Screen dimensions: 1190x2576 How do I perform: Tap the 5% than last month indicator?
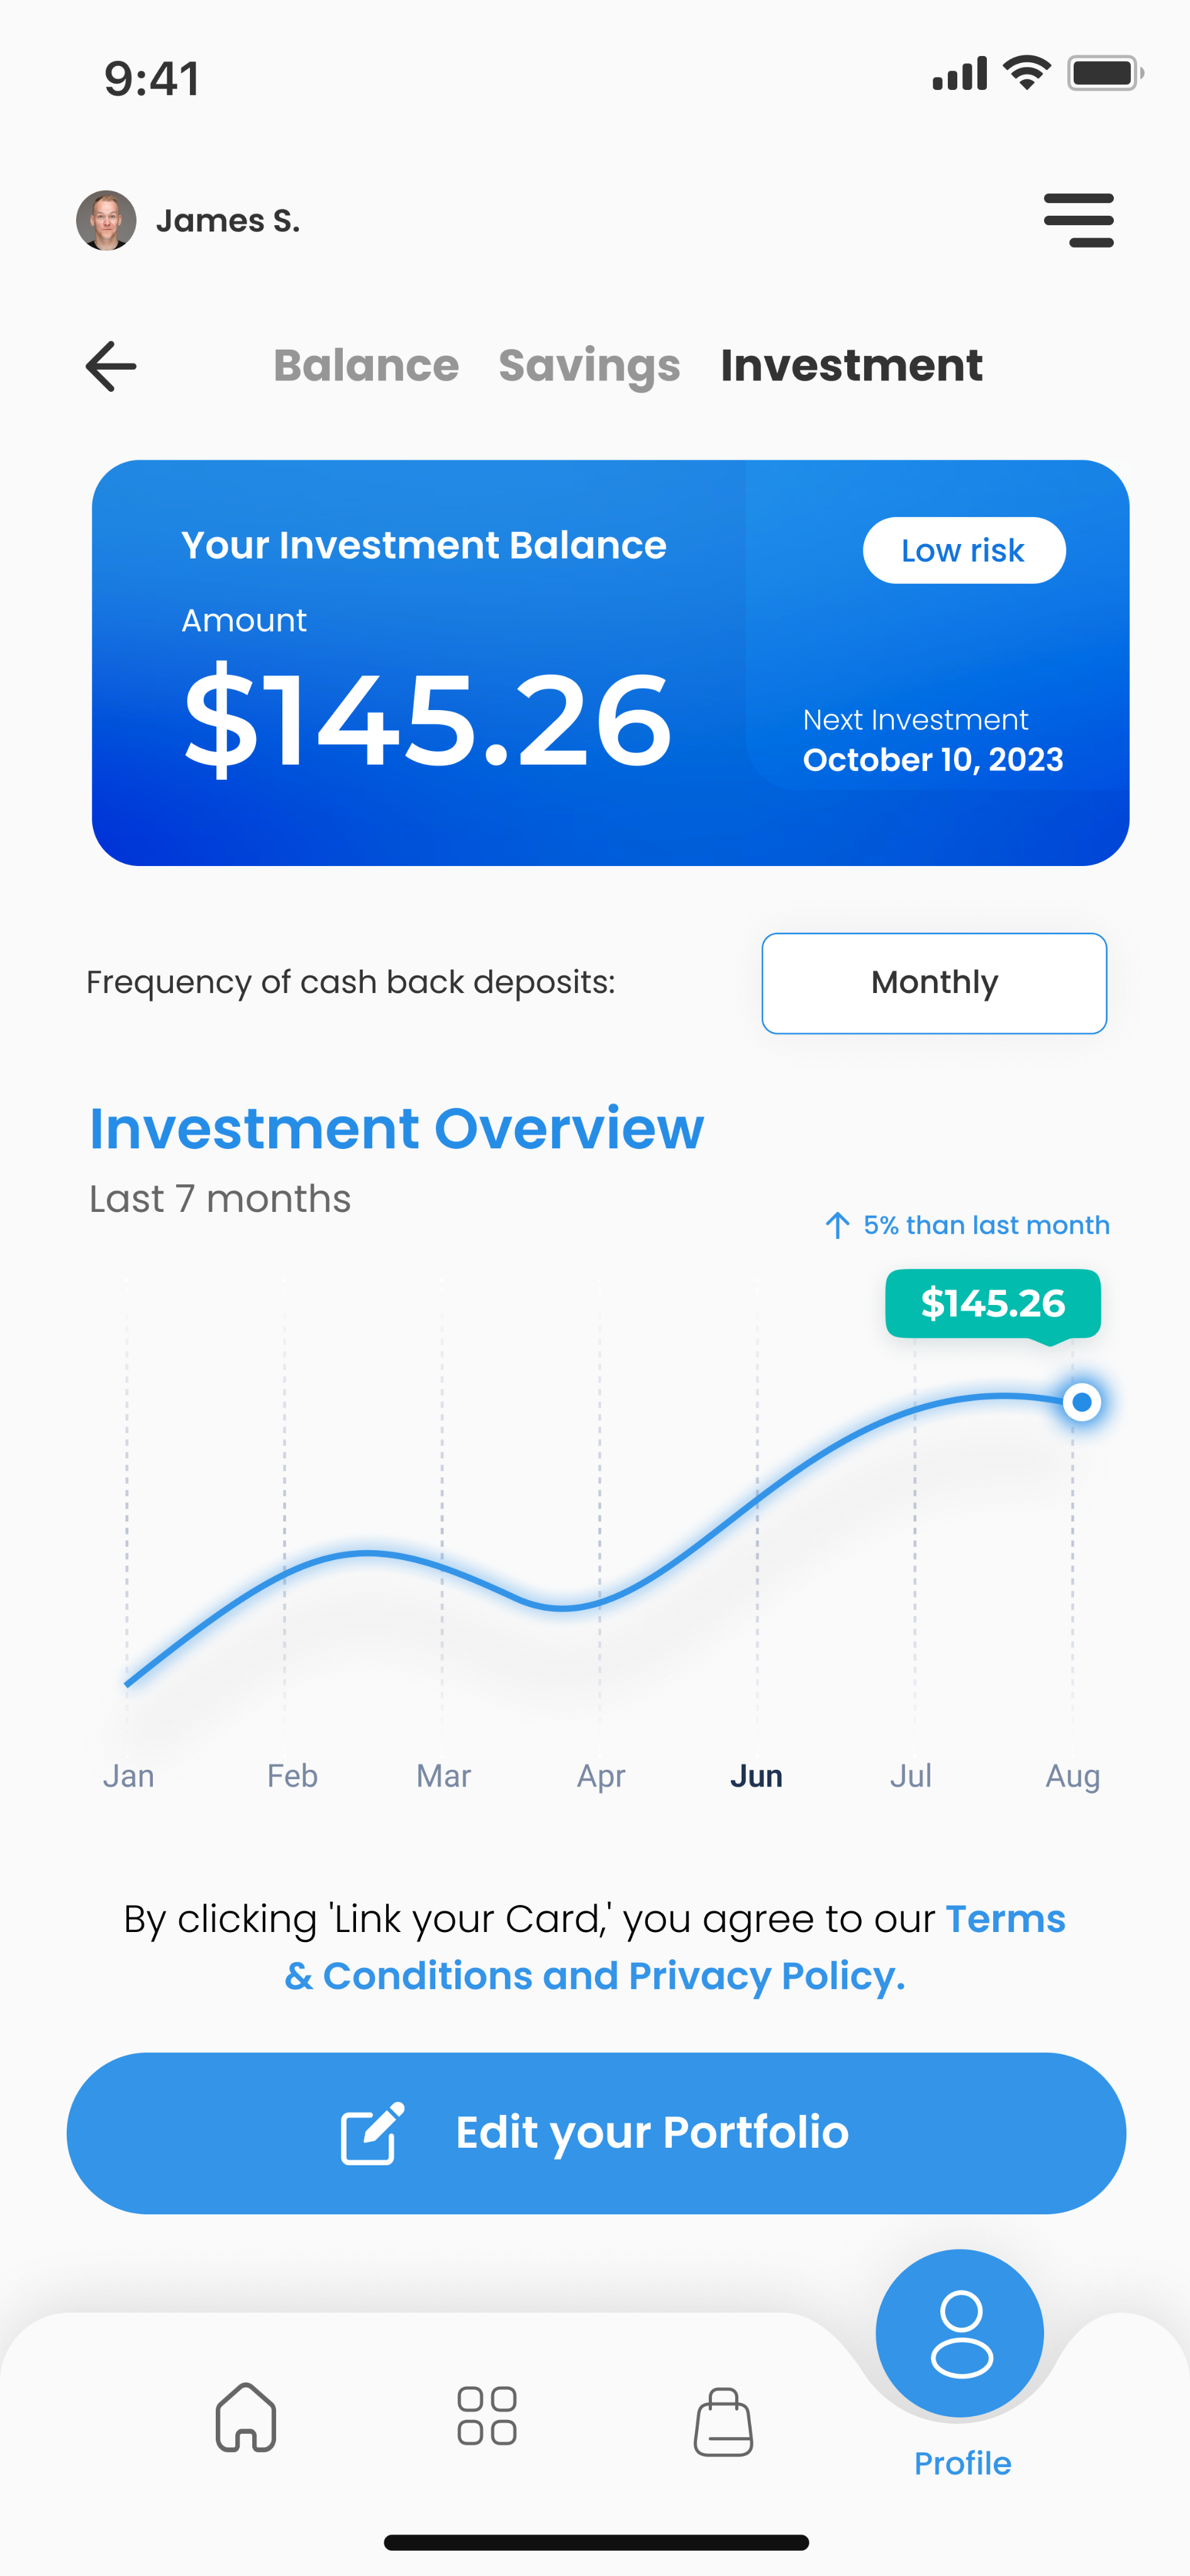(967, 1225)
